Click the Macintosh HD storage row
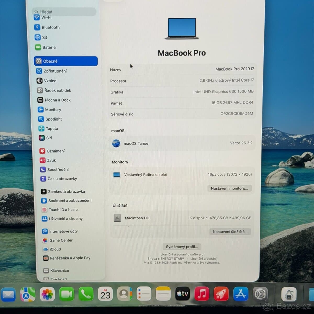This screenshot has height=314, width=314. pyautogui.click(x=182, y=218)
